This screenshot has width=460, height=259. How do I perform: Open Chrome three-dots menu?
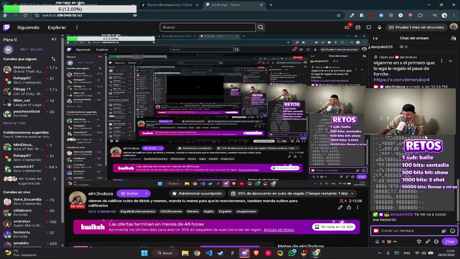(454, 15)
